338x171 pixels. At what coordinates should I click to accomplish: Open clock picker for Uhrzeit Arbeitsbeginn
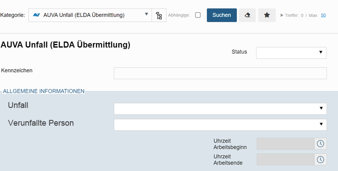click(320, 143)
